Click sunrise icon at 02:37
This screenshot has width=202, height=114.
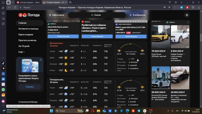tap(119, 51)
